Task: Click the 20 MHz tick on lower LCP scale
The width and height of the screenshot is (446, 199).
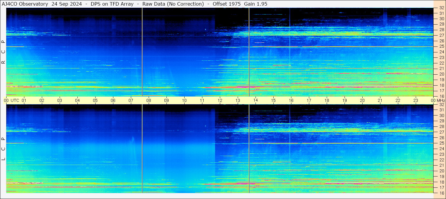Action: point(441,171)
